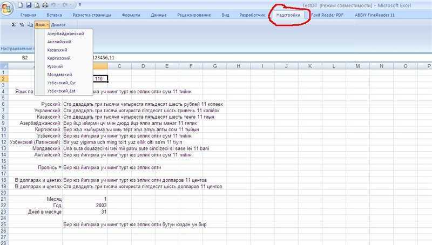Open the ABBYY FineReader 11 tab
Viewport: 432px width, 245px height.
[375, 15]
